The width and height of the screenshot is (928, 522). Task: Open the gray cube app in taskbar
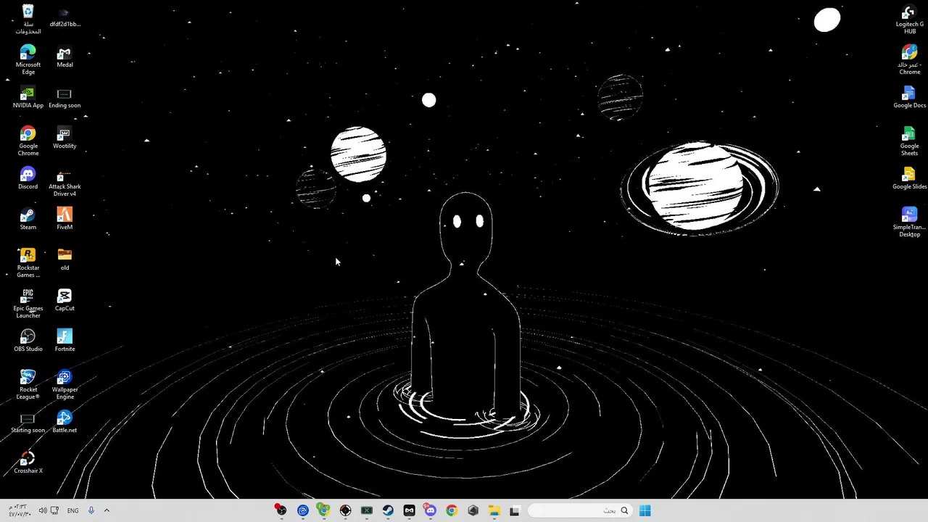click(x=473, y=510)
